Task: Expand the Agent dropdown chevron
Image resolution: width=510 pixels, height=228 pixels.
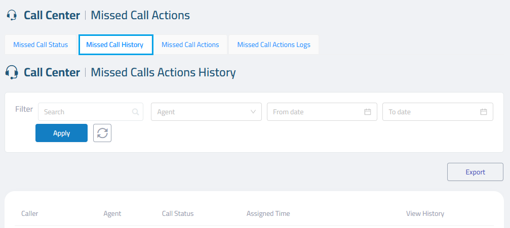Action: (x=253, y=112)
